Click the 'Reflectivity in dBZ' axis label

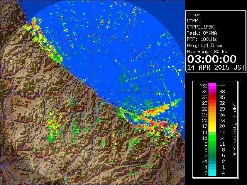coord(235,129)
